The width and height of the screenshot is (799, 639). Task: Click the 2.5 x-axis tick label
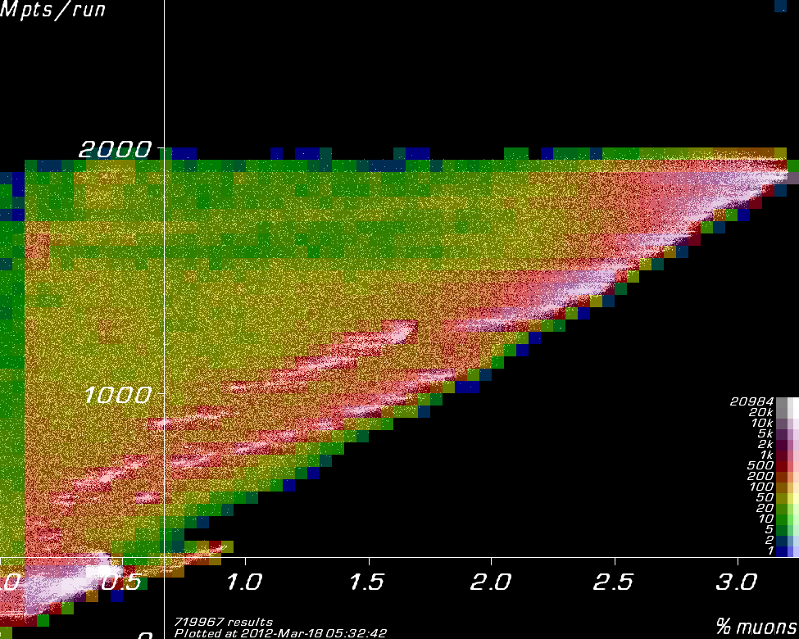[615, 582]
